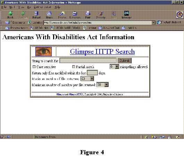
Task: Open maximum number of files returned dropdown
Action: coord(87,78)
